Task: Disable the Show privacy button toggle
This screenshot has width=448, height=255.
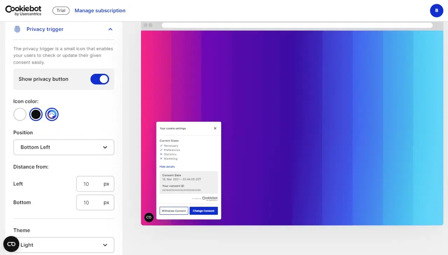Action: coord(99,79)
